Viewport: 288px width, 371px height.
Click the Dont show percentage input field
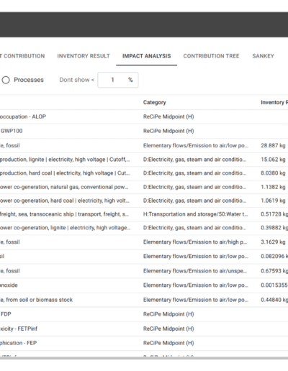[118, 80]
